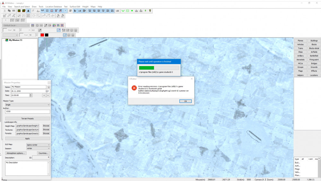This screenshot has width=321, height=181.
Task: Click the Cut scissors icon in the toolbar
Action: [4, 11]
